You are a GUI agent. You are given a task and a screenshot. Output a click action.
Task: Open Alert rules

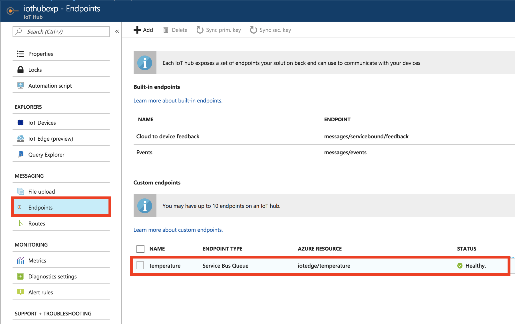click(61, 292)
